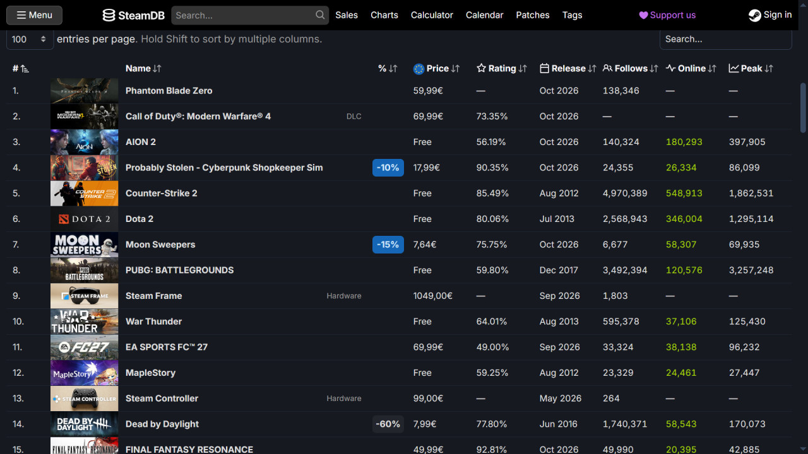Click the Support us heart link
Screen dimensions: 808x454
[x=667, y=15]
